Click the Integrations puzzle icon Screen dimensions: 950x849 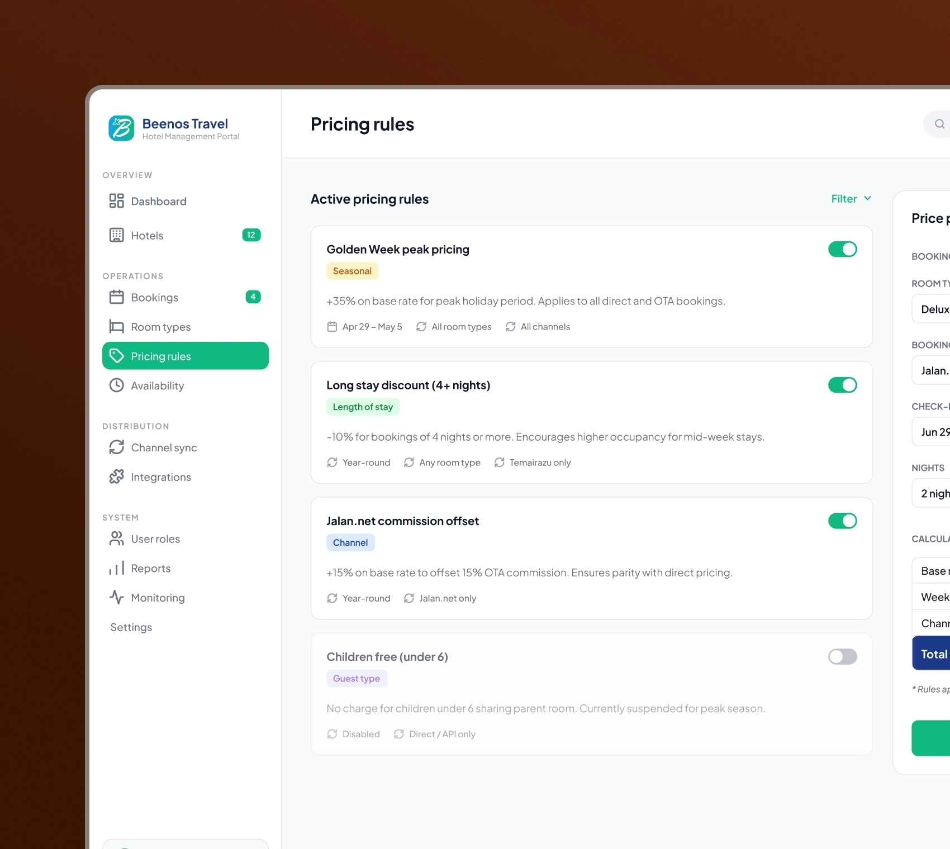pos(116,477)
